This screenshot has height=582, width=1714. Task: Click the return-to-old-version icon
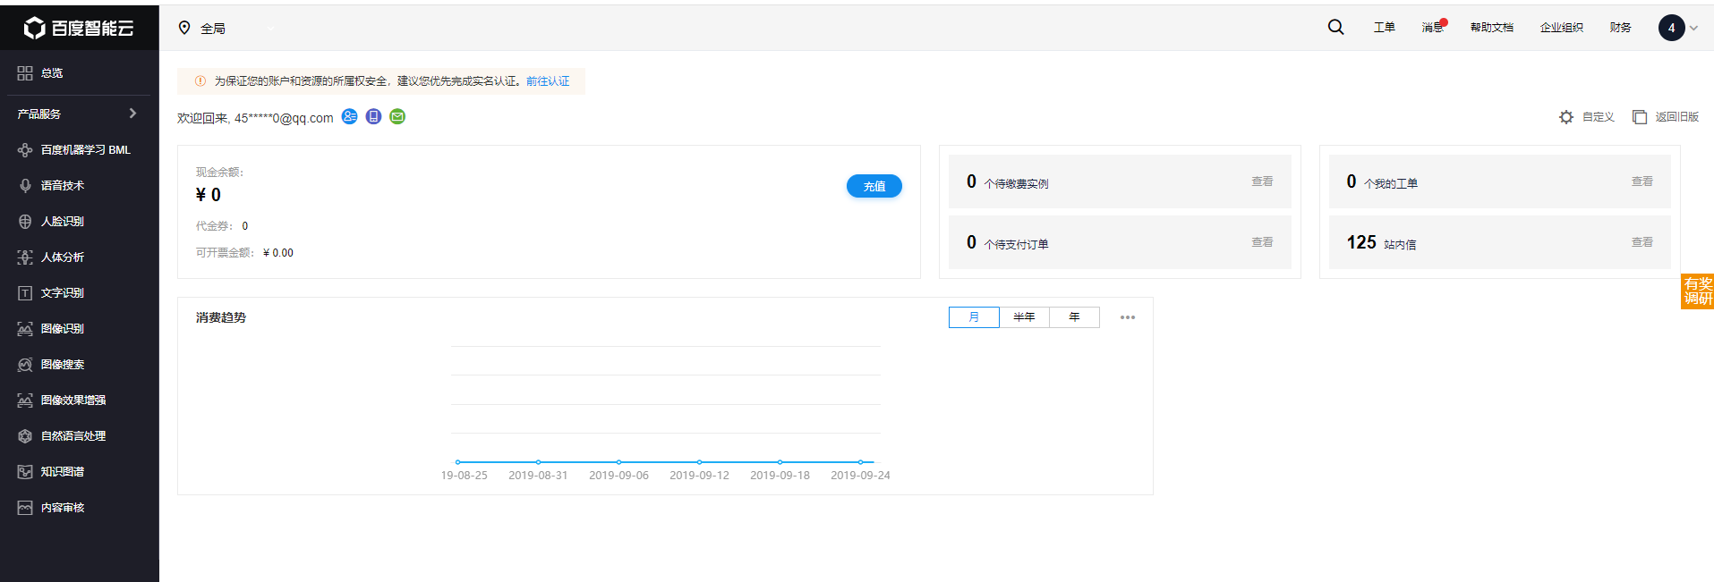[x=1640, y=117]
